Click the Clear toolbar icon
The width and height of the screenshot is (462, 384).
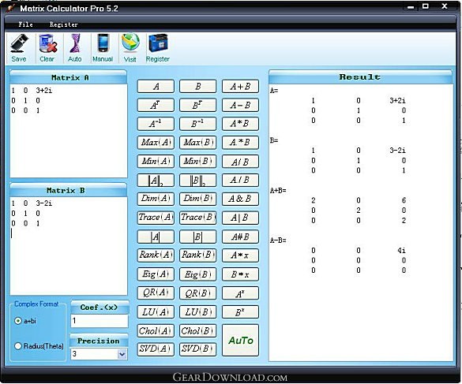tap(47, 47)
